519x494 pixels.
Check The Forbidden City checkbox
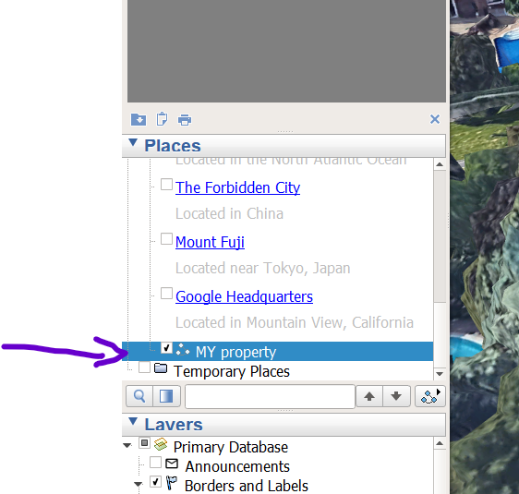(166, 185)
